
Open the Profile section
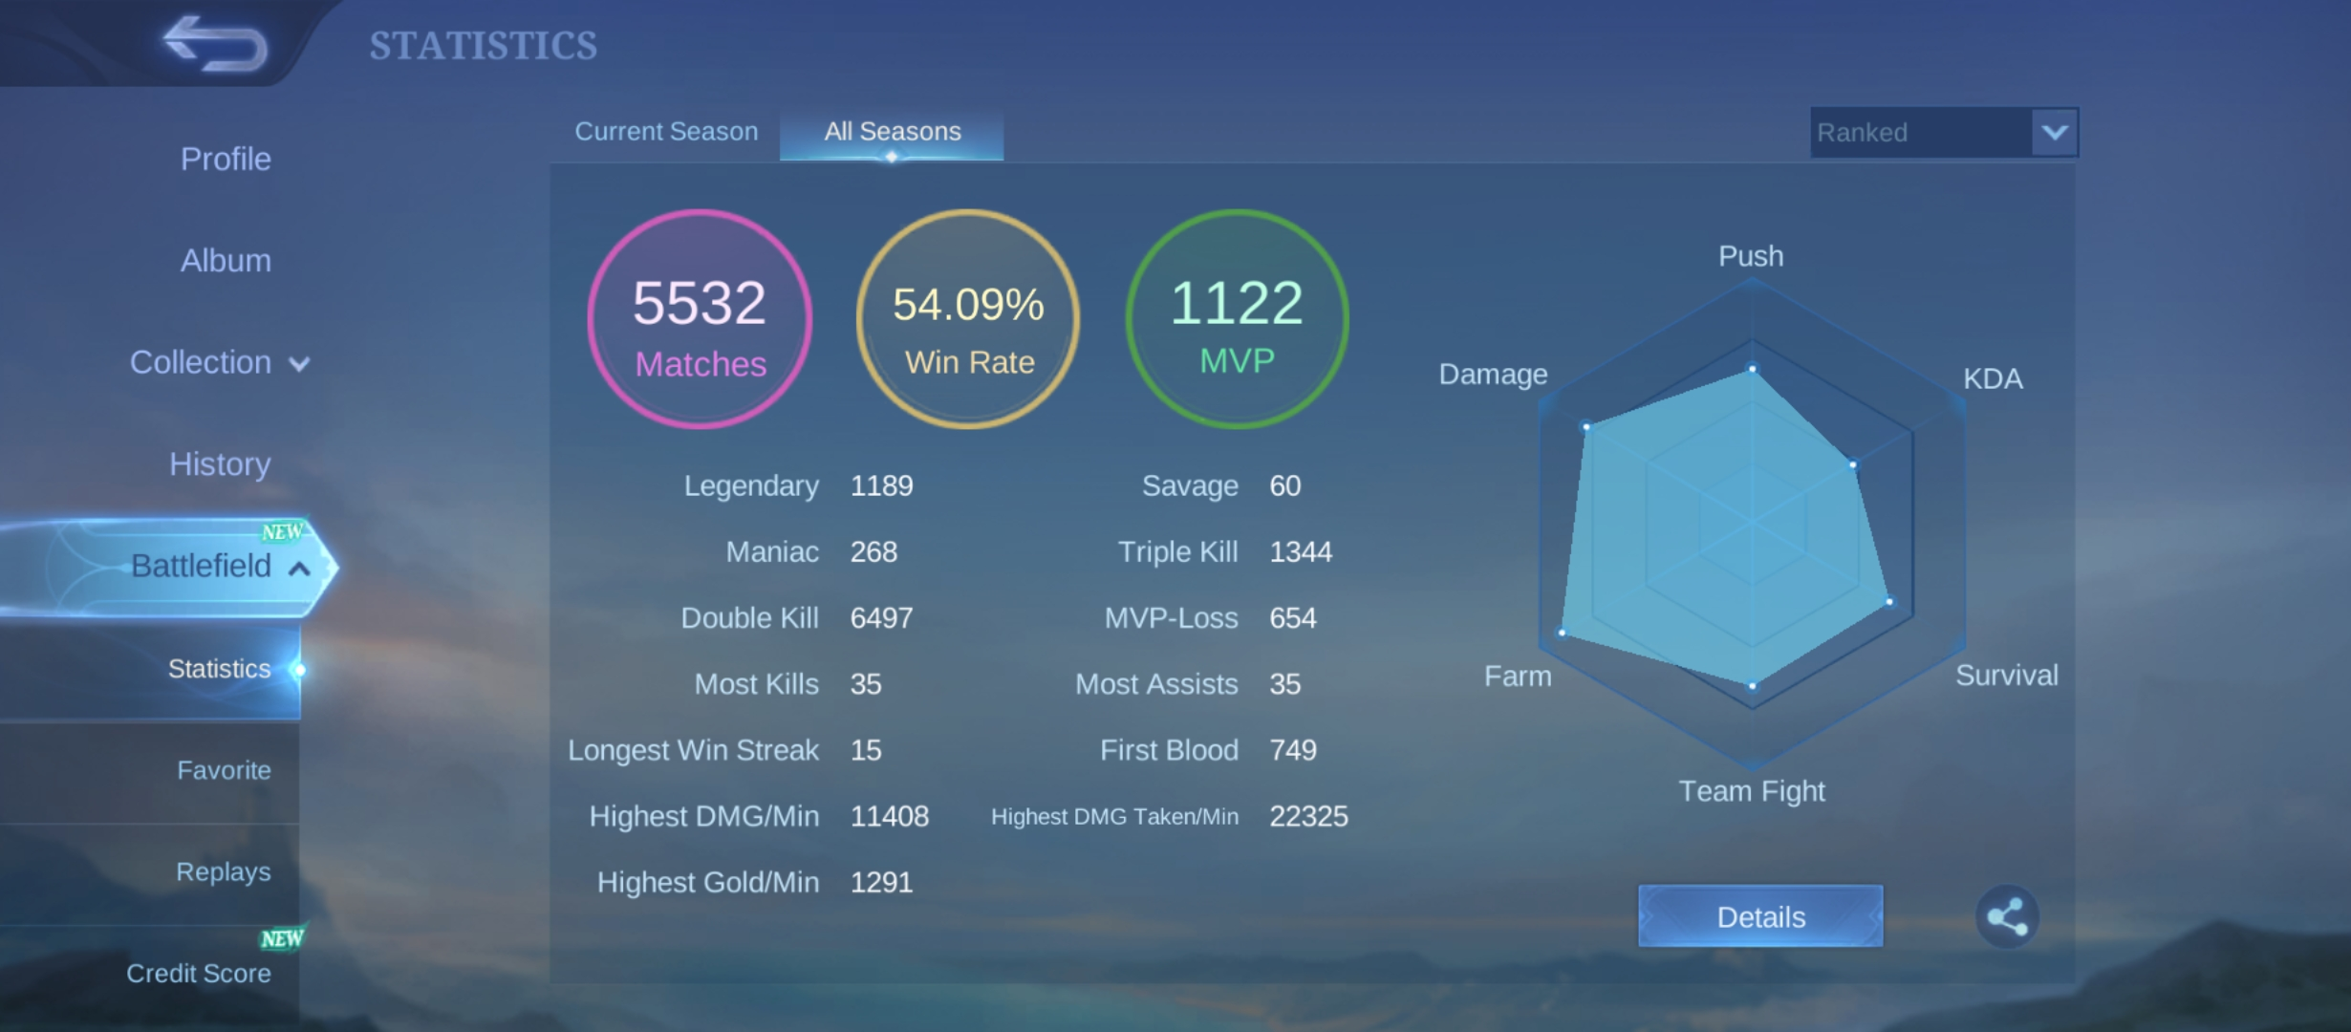pyautogui.click(x=225, y=159)
